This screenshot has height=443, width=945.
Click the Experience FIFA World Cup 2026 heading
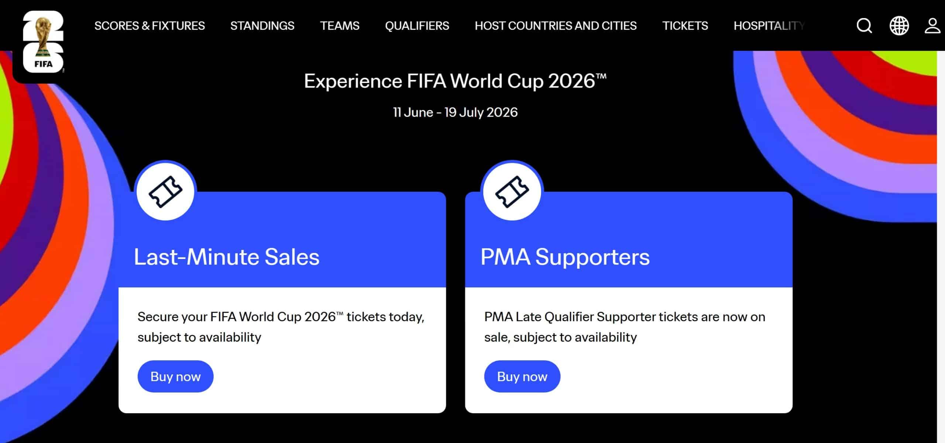click(455, 81)
